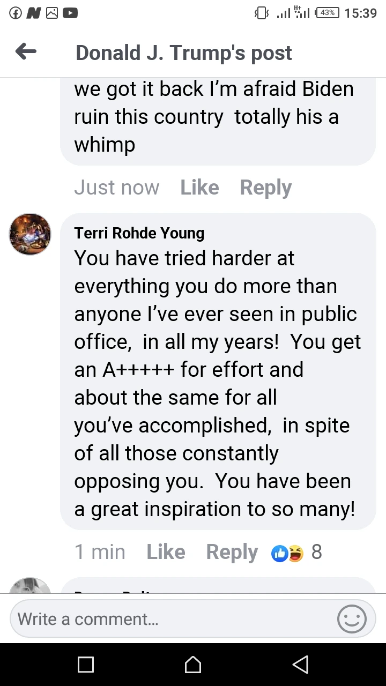Reply to Terri Rohde Young's comment
This screenshot has height=686, width=386.
232,552
